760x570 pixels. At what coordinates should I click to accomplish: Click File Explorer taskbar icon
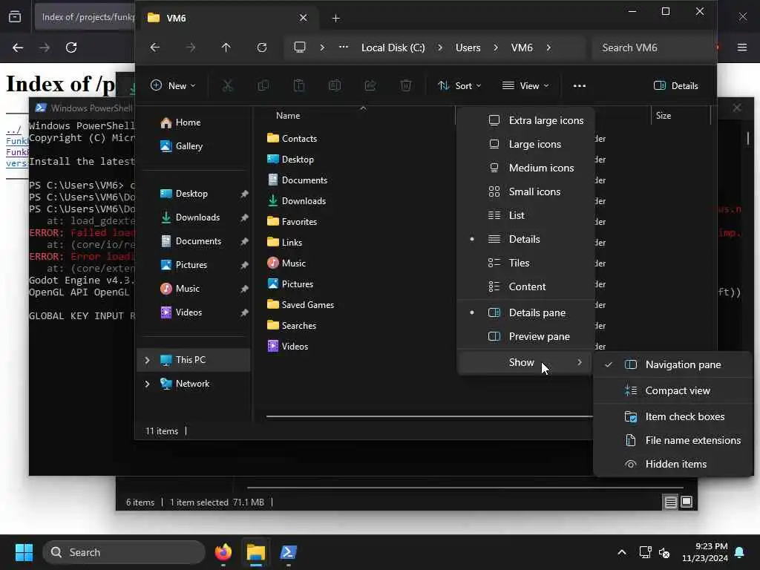click(x=256, y=552)
